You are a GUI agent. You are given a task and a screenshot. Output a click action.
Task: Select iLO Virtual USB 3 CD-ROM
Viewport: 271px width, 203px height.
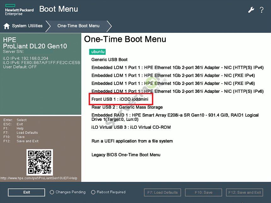[131, 127]
